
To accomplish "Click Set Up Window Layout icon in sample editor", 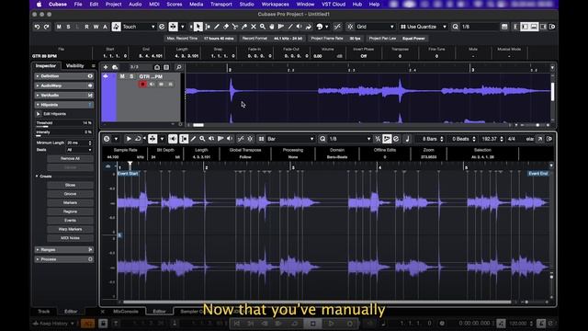I will tap(549, 139).
